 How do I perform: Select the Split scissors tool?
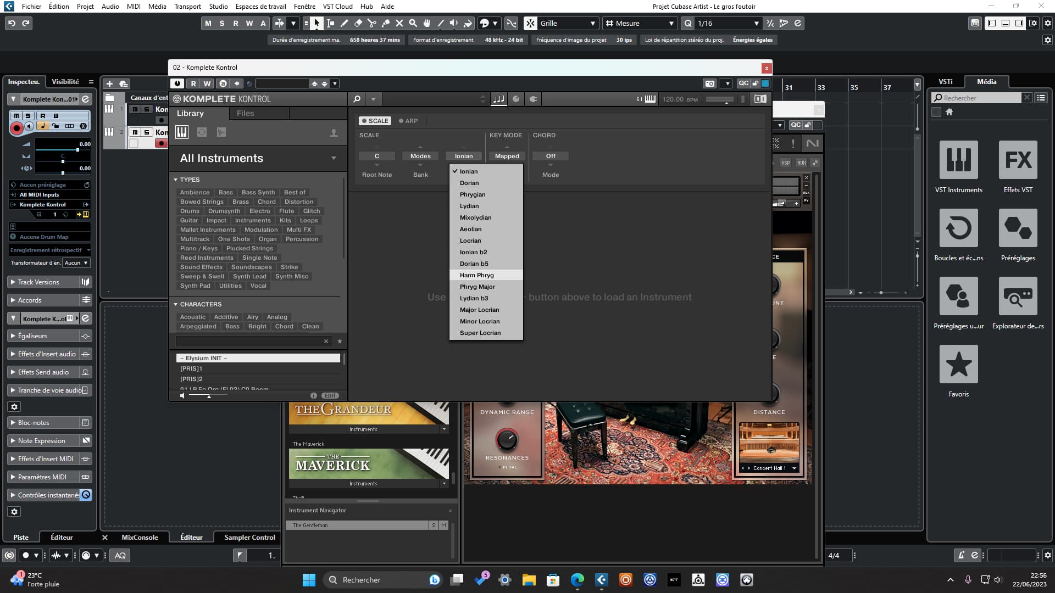372,23
